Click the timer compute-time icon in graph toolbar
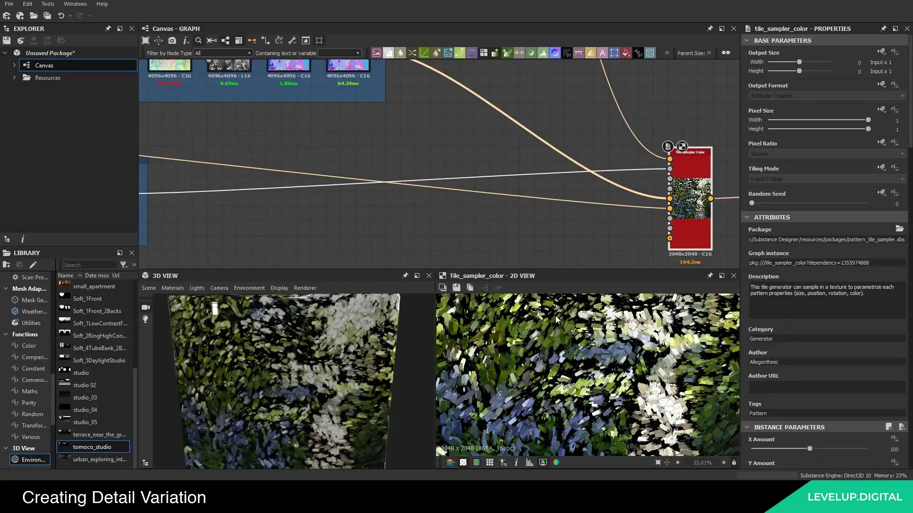Viewport: 913px width, 513px height. (x=279, y=40)
